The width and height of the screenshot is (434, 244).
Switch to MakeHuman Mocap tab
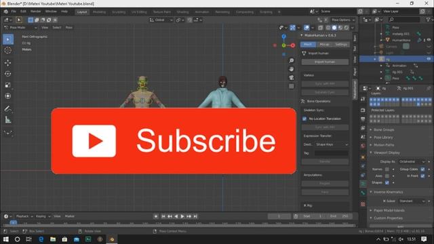click(x=324, y=45)
